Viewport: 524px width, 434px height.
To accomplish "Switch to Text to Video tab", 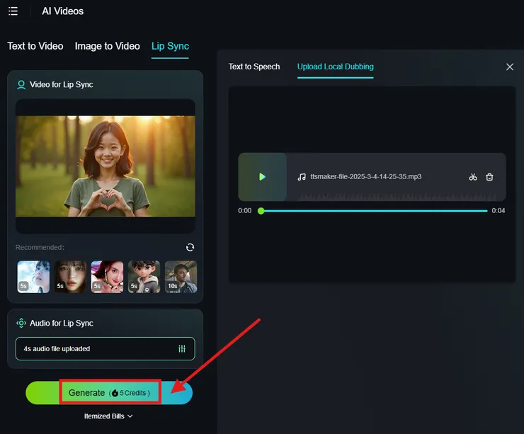I will coord(35,46).
